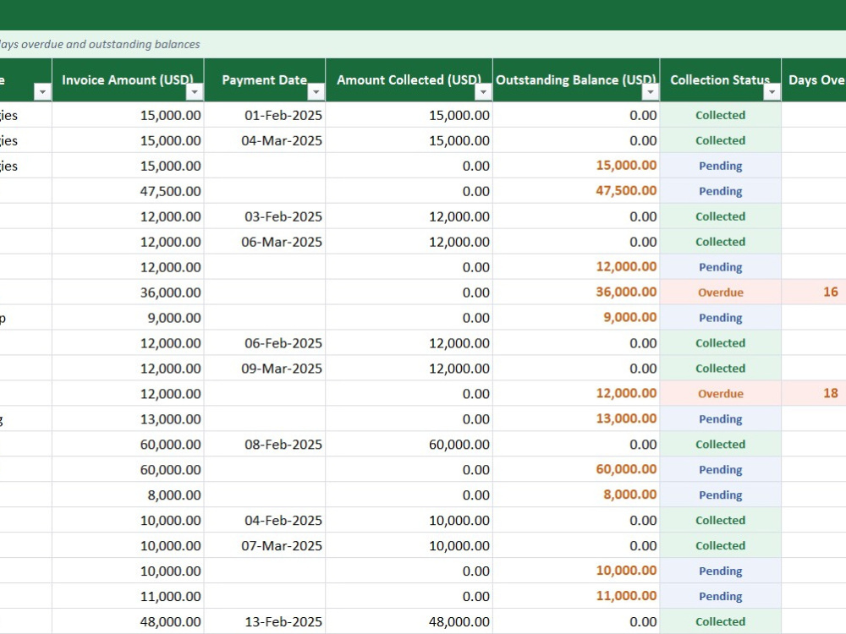Select the Payment Date header cell

pyautogui.click(x=265, y=79)
